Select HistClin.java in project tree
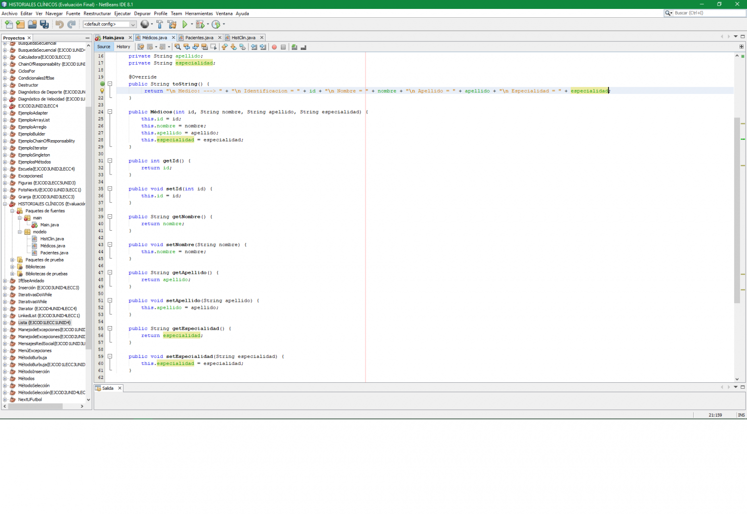This screenshot has height=514, width=747. [52, 239]
